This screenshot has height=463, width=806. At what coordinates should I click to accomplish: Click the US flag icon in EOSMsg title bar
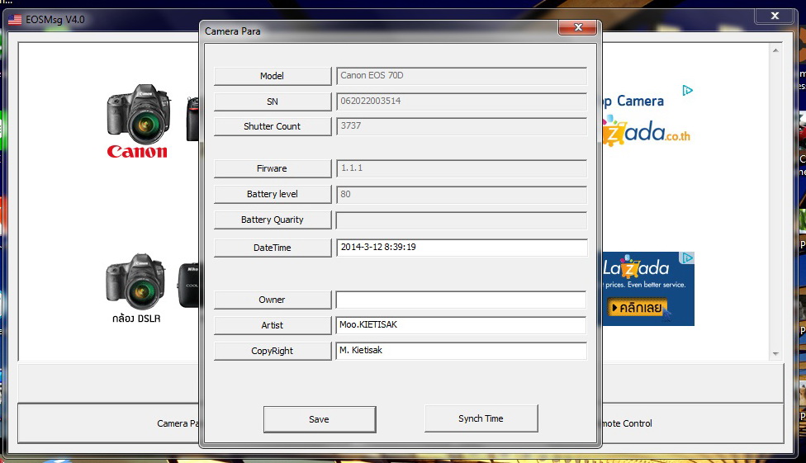pyautogui.click(x=15, y=20)
